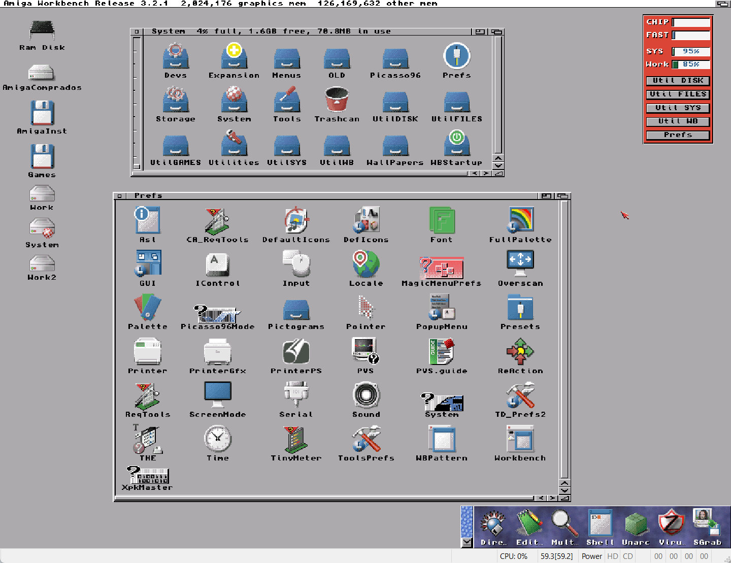Open the Serial port prefs icon

click(296, 395)
